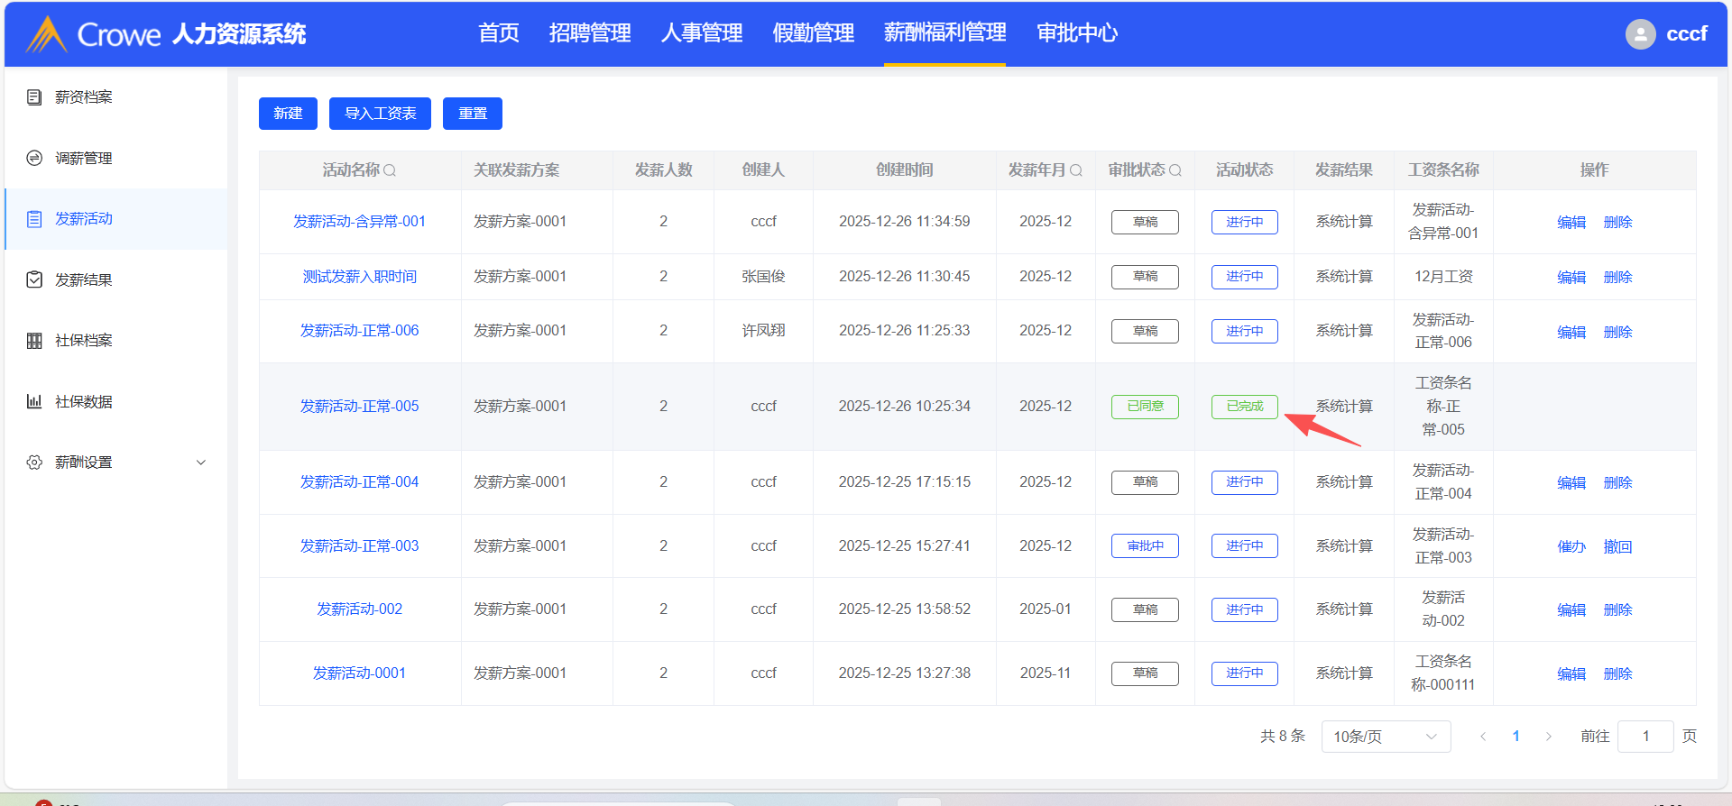The image size is (1732, 806).
Task: Go to next page arrow
Action: 1548,737
